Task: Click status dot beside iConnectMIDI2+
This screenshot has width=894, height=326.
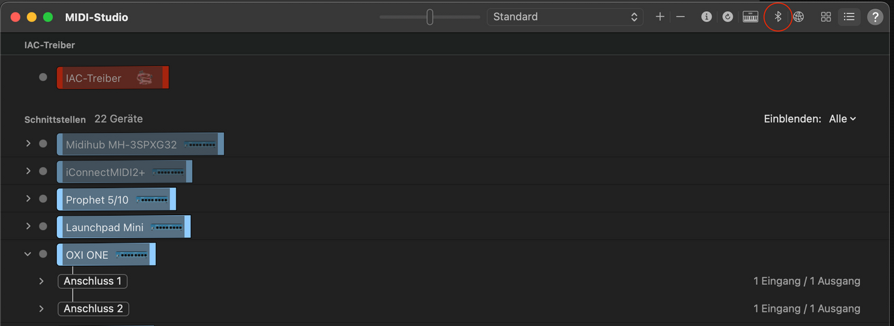Action: point(43,171)
